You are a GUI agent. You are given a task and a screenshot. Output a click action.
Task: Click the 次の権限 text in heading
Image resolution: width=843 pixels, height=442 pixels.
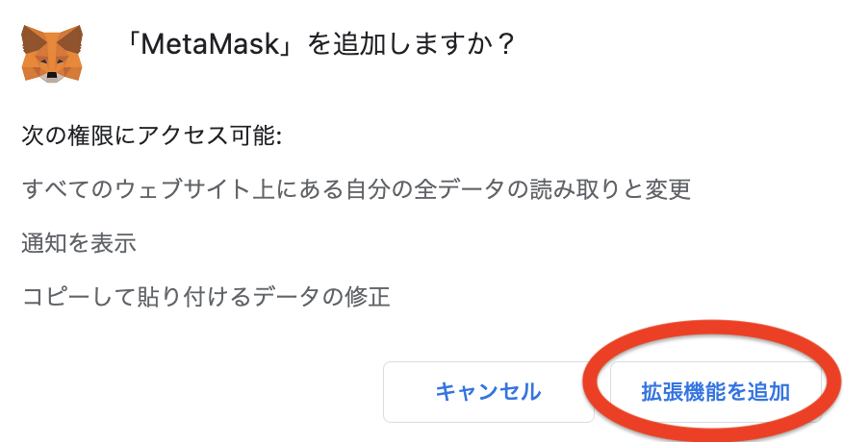(x=67, y=135)
